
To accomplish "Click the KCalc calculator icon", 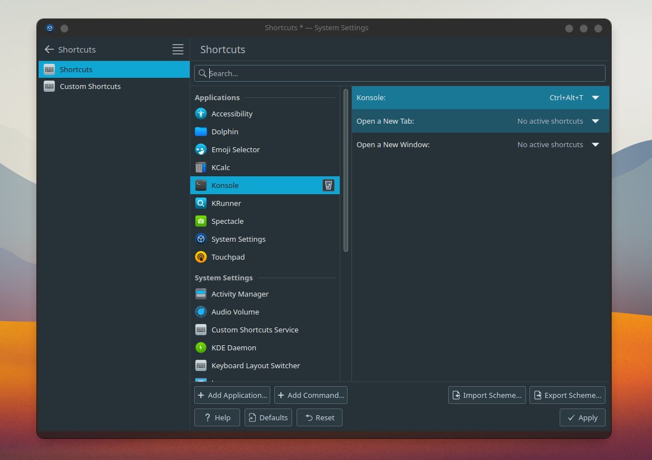I will click(201, 167).
